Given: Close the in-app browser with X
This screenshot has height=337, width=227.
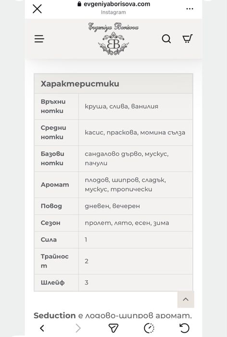Looking at the screenshot, I should point(37,9).
